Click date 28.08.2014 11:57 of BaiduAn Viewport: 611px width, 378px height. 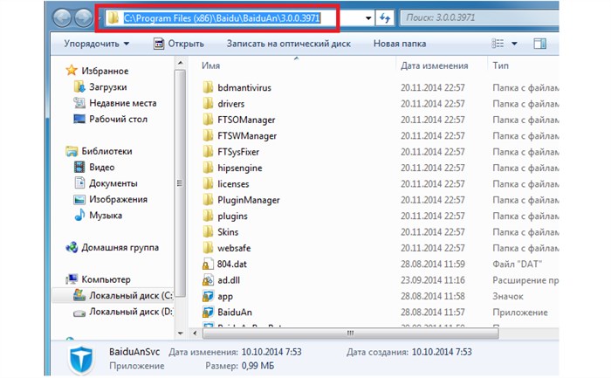click(x=433, y=313)
